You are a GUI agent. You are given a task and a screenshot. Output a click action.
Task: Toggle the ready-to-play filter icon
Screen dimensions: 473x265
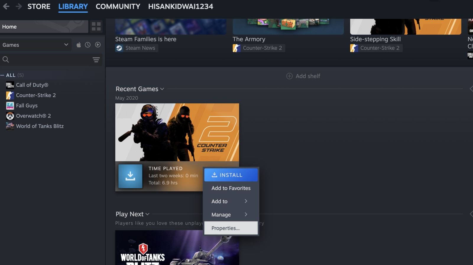[x=98, y=45]
